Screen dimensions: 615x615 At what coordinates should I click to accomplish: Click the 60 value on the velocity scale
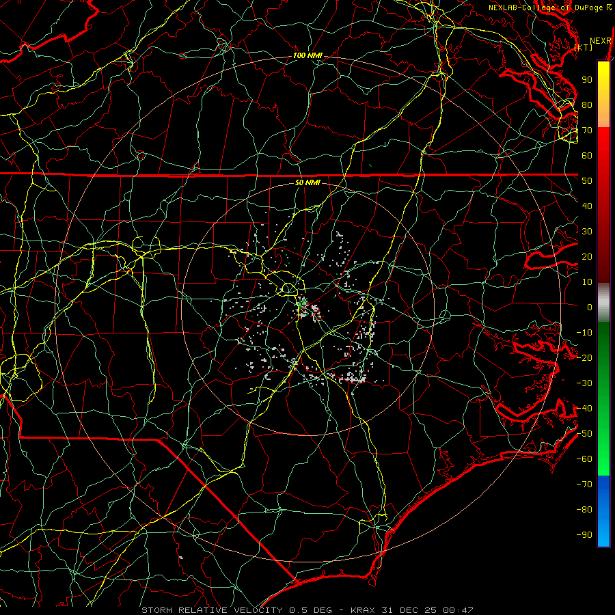tap(587, 155)
